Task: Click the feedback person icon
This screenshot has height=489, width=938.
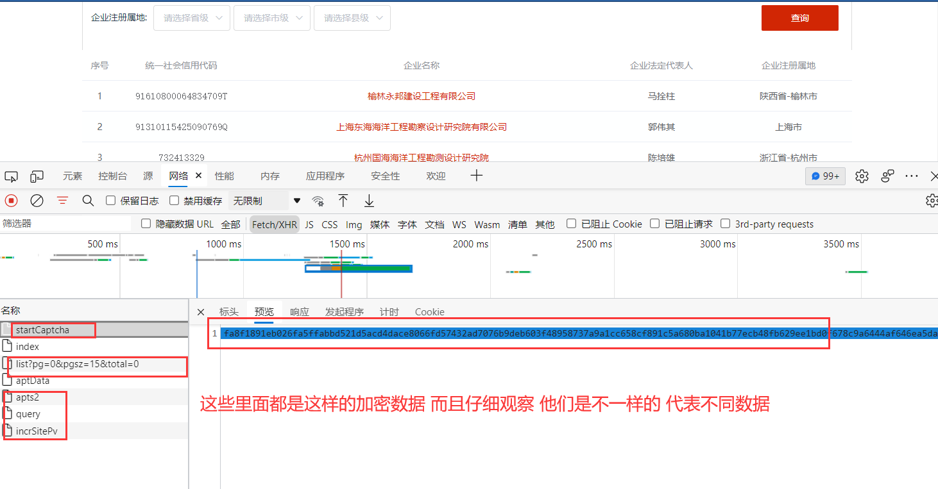Action: [x=887, y=176]
